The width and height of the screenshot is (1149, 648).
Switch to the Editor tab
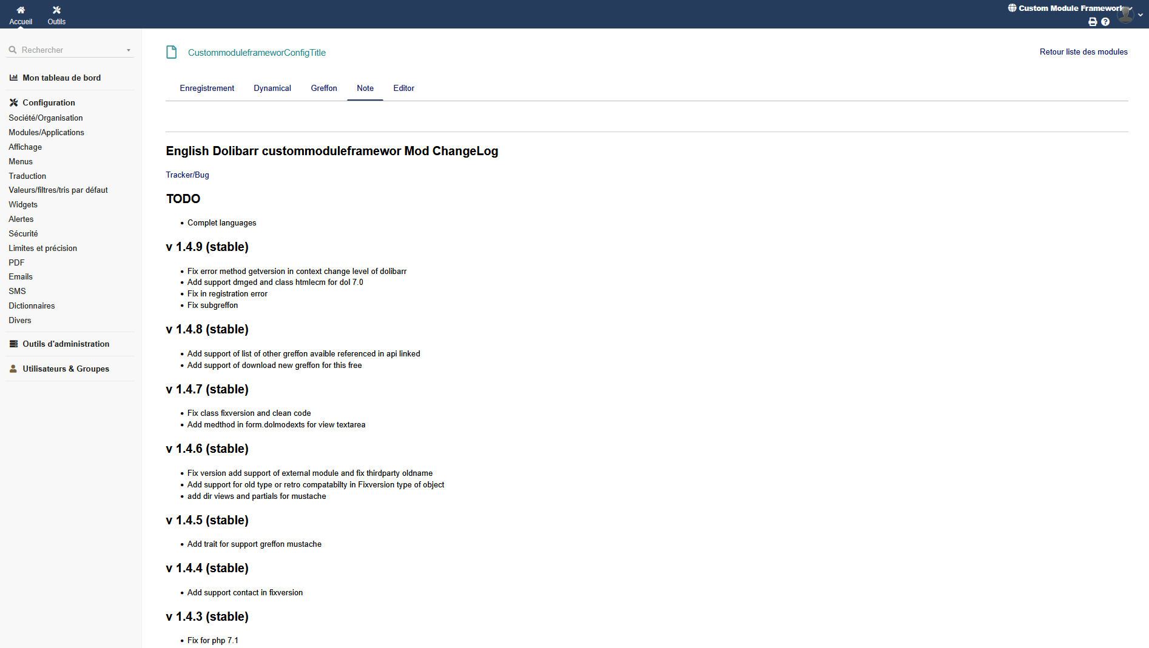(403, 88)
